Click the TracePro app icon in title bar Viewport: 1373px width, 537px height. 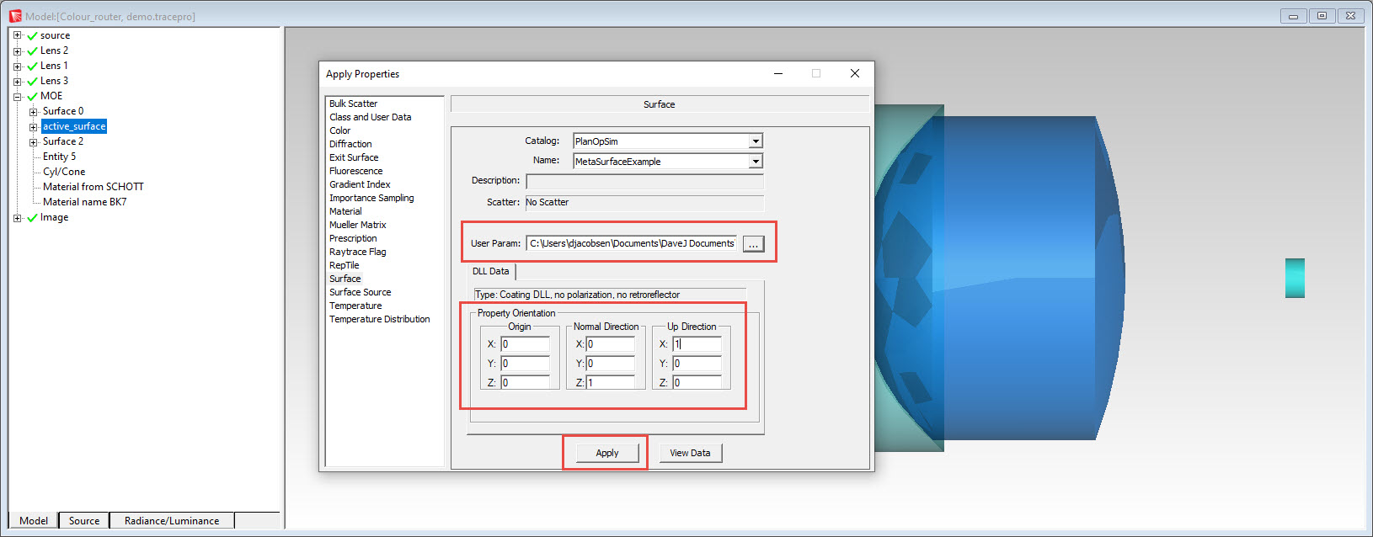tap(15, 16)
